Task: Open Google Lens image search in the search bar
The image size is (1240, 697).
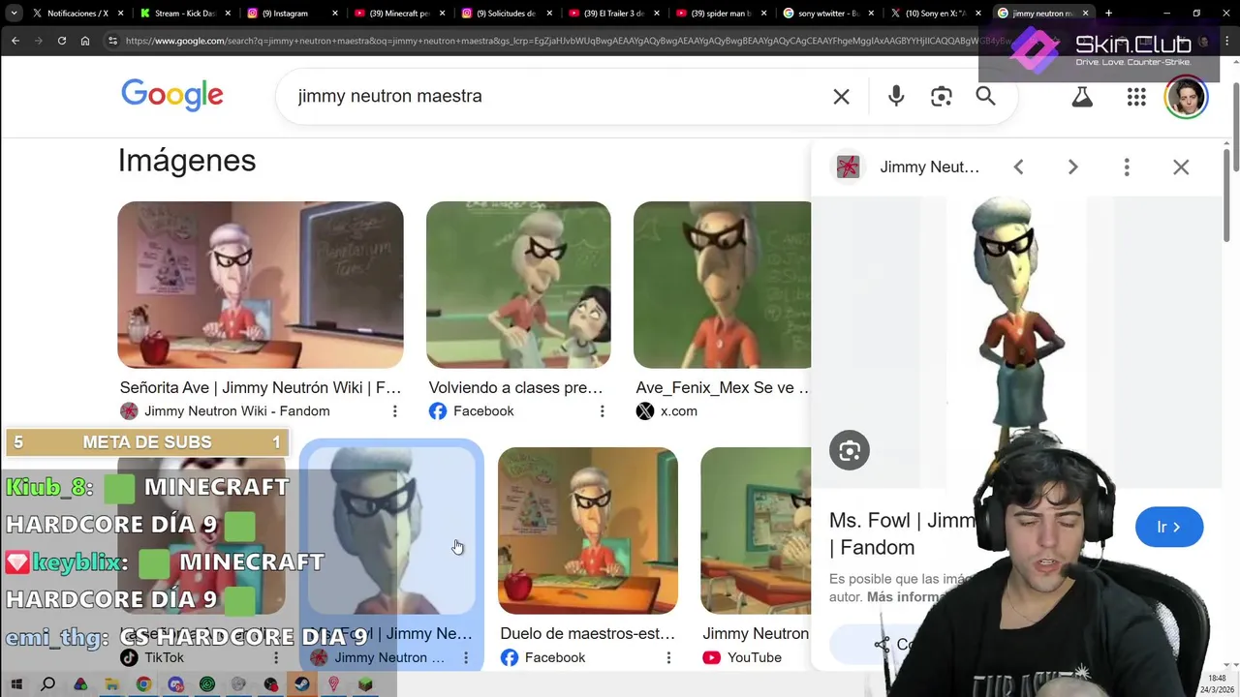Action: pyautogui.click(x=942, y=96)
